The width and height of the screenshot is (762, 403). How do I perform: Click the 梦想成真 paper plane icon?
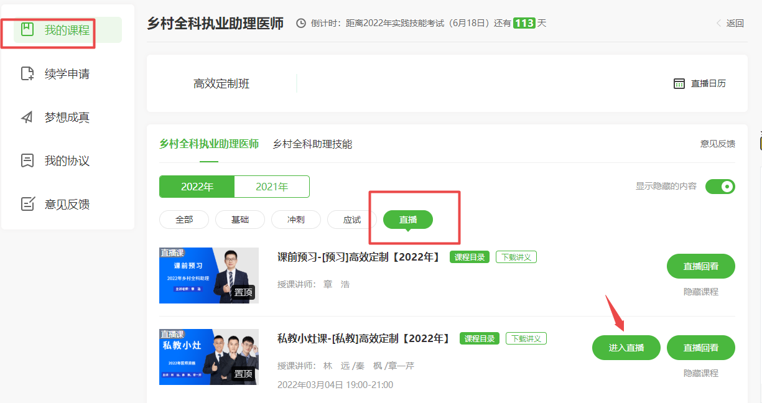click(27, 118)
